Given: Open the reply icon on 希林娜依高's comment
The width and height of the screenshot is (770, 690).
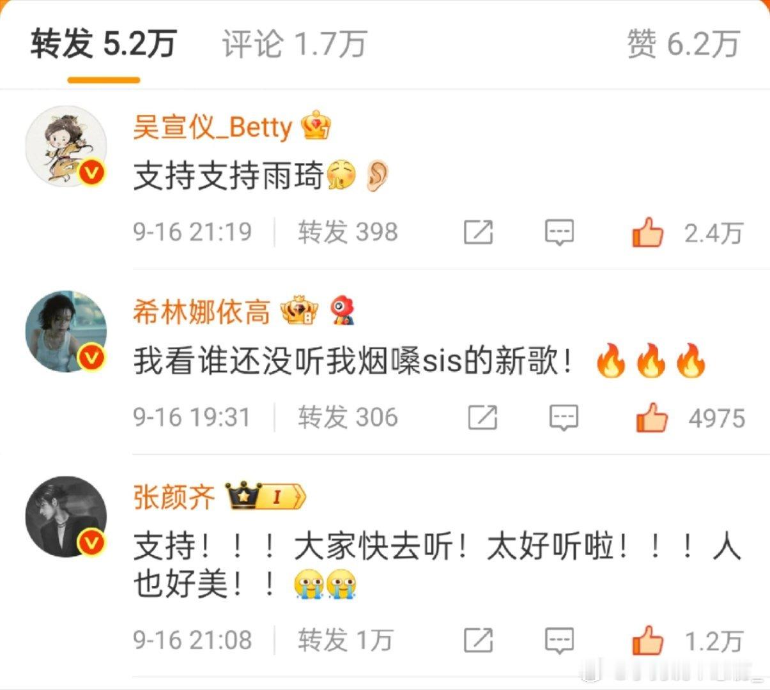Looking at the screenshot, I should pyautogui.click(x=564, y=418).
